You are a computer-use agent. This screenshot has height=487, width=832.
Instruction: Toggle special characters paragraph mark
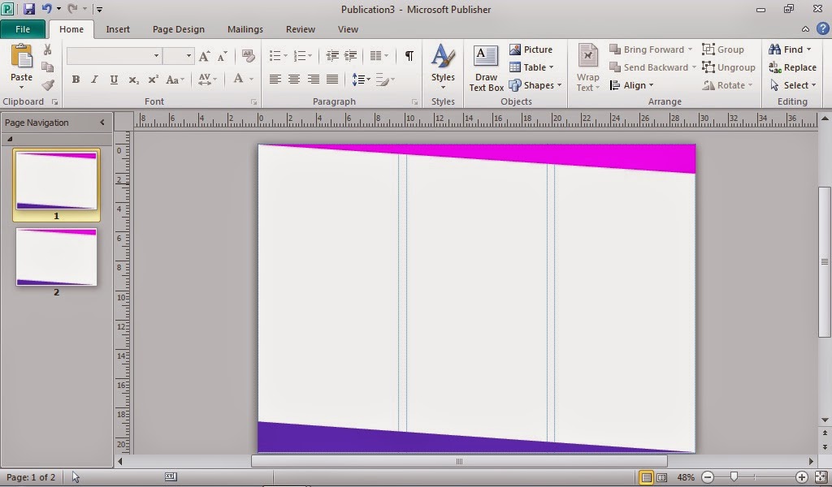(409, 56)
